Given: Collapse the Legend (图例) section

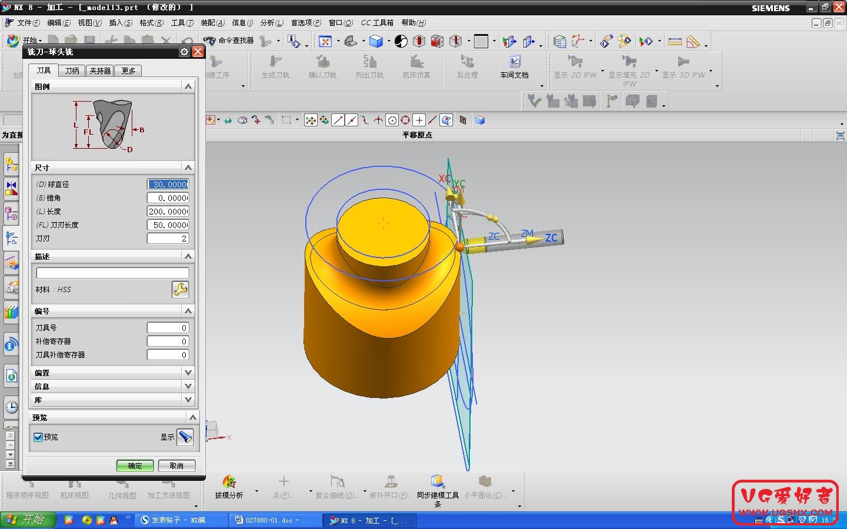Looking at the screenshot, I should tap(188, 86).
